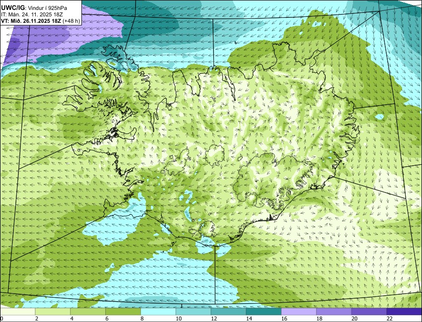Click the 6–8 olive green legend swatch
Screen dimensions: 422x322
[123, 312]
